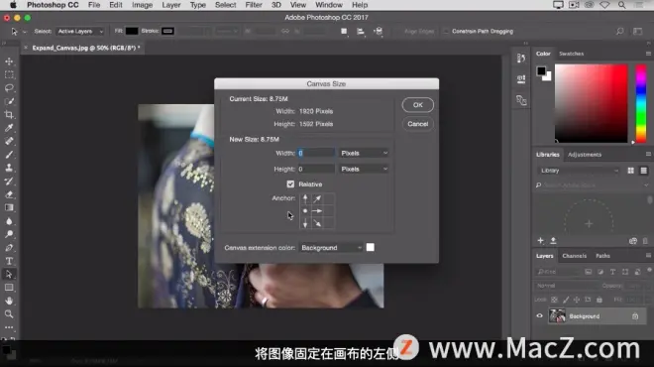Uncheck the Relative checkbox
Image resolution: width=654 pixels, height=367 pixels.
pyautogui.click(x=290, y=184)
